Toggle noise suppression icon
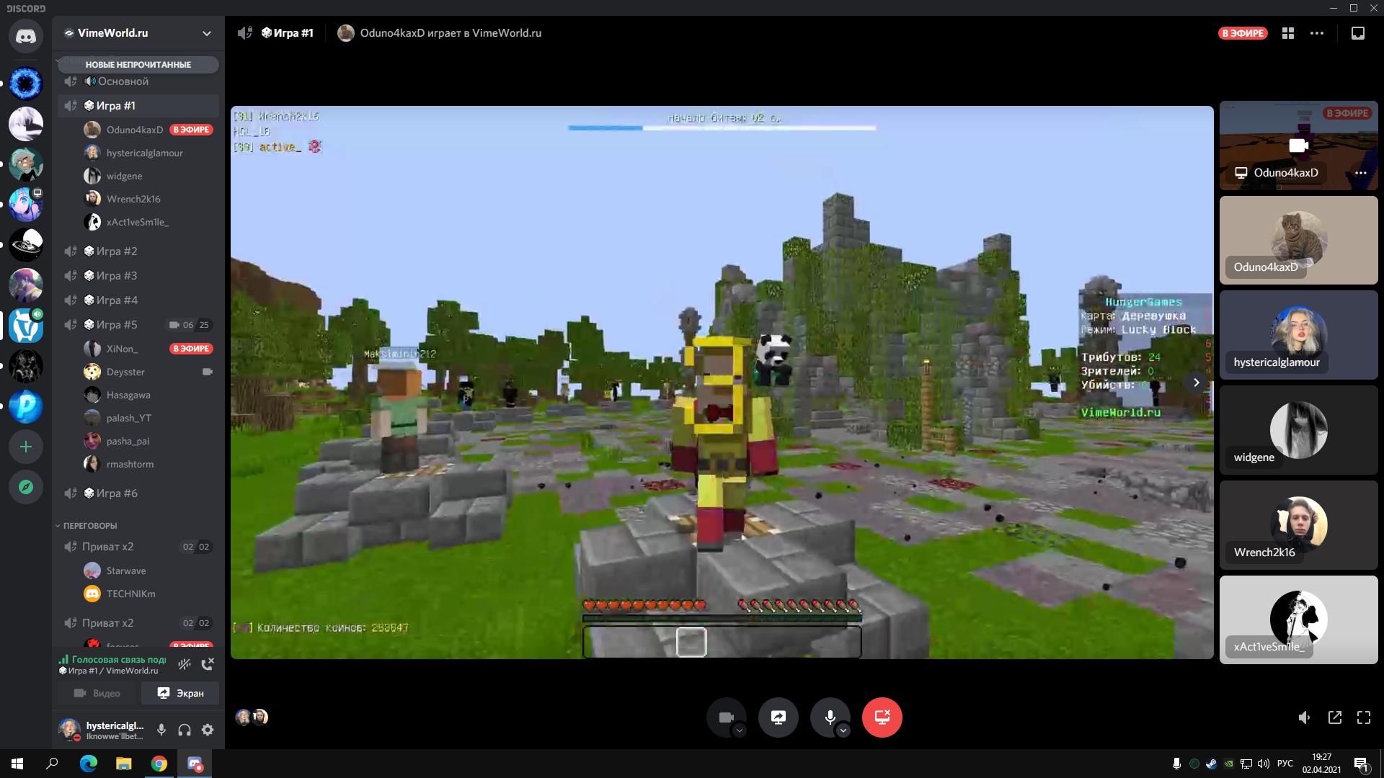 [185, 664]
